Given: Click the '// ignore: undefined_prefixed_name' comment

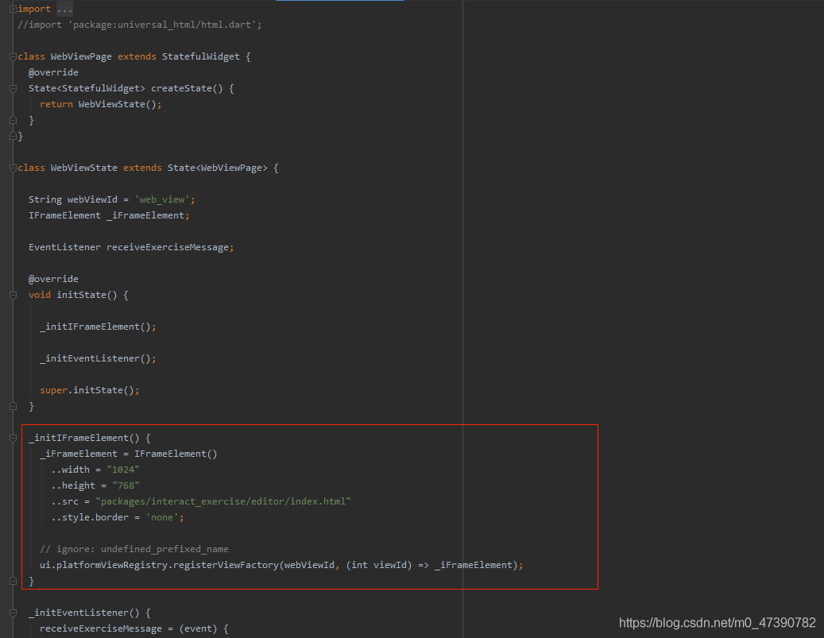Looking at the screenshot, I should [x=134, y=549].
